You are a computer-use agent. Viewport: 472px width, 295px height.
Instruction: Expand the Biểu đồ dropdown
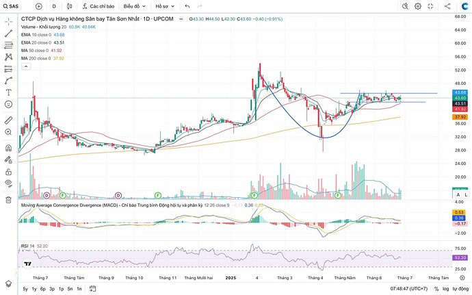[x=135, y=6]
